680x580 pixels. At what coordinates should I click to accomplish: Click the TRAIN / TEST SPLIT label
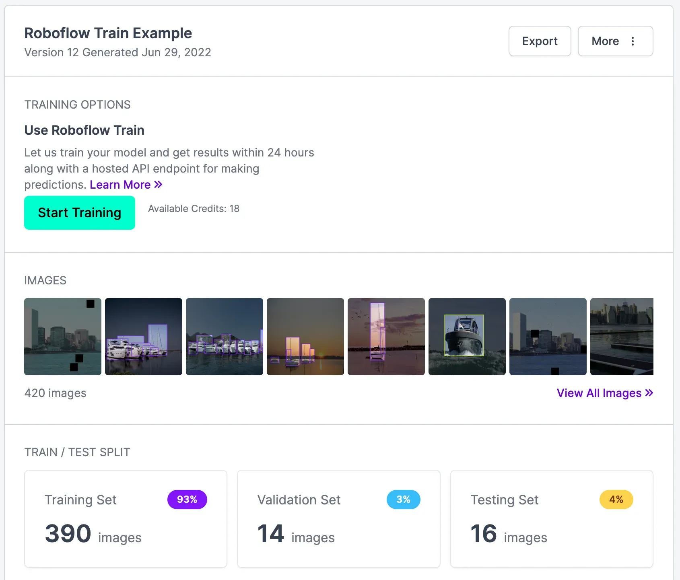point(77,452)
